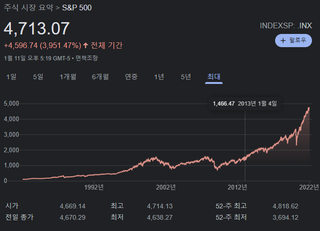Click the plus icon in follow button
Viewport: 320px width, 231px height.
pyautogui.click(x=283, y=41)
